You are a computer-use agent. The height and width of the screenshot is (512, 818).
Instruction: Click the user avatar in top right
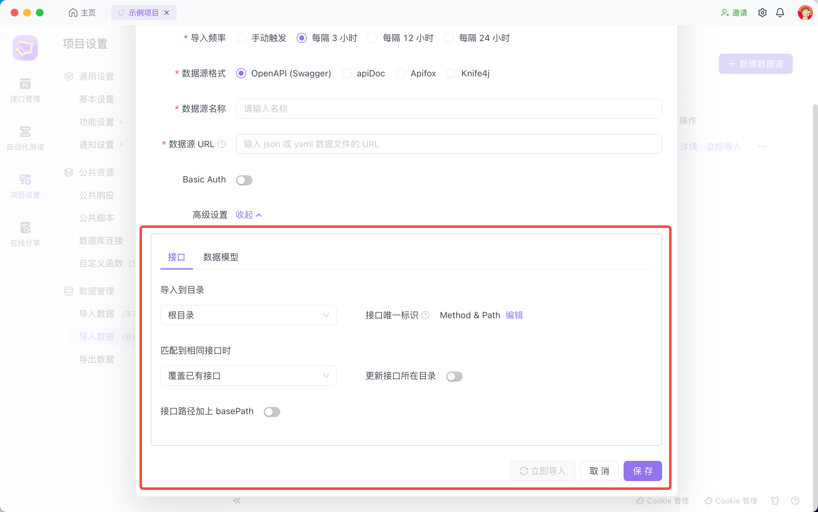[x=805, y=13]
